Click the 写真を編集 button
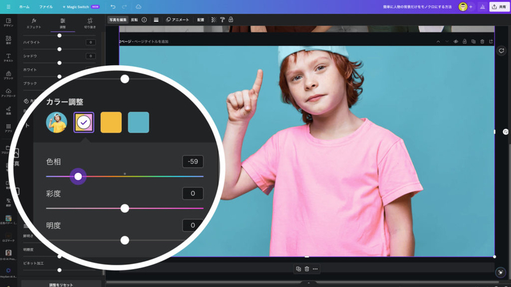Image resolution: width=511 pixels, height=287 pixels. (x=118, y=20)
